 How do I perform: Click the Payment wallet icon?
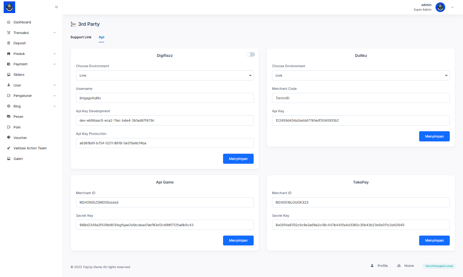pyautogui.click(x=9, y=64)
